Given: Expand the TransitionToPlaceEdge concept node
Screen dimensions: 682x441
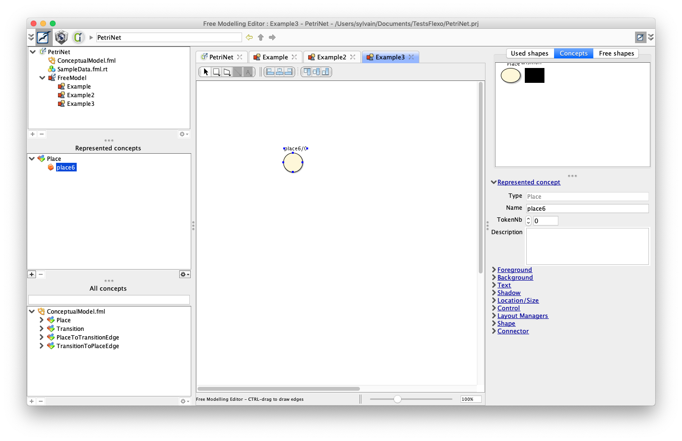Looking at the screenshot, I should (41, 346).
